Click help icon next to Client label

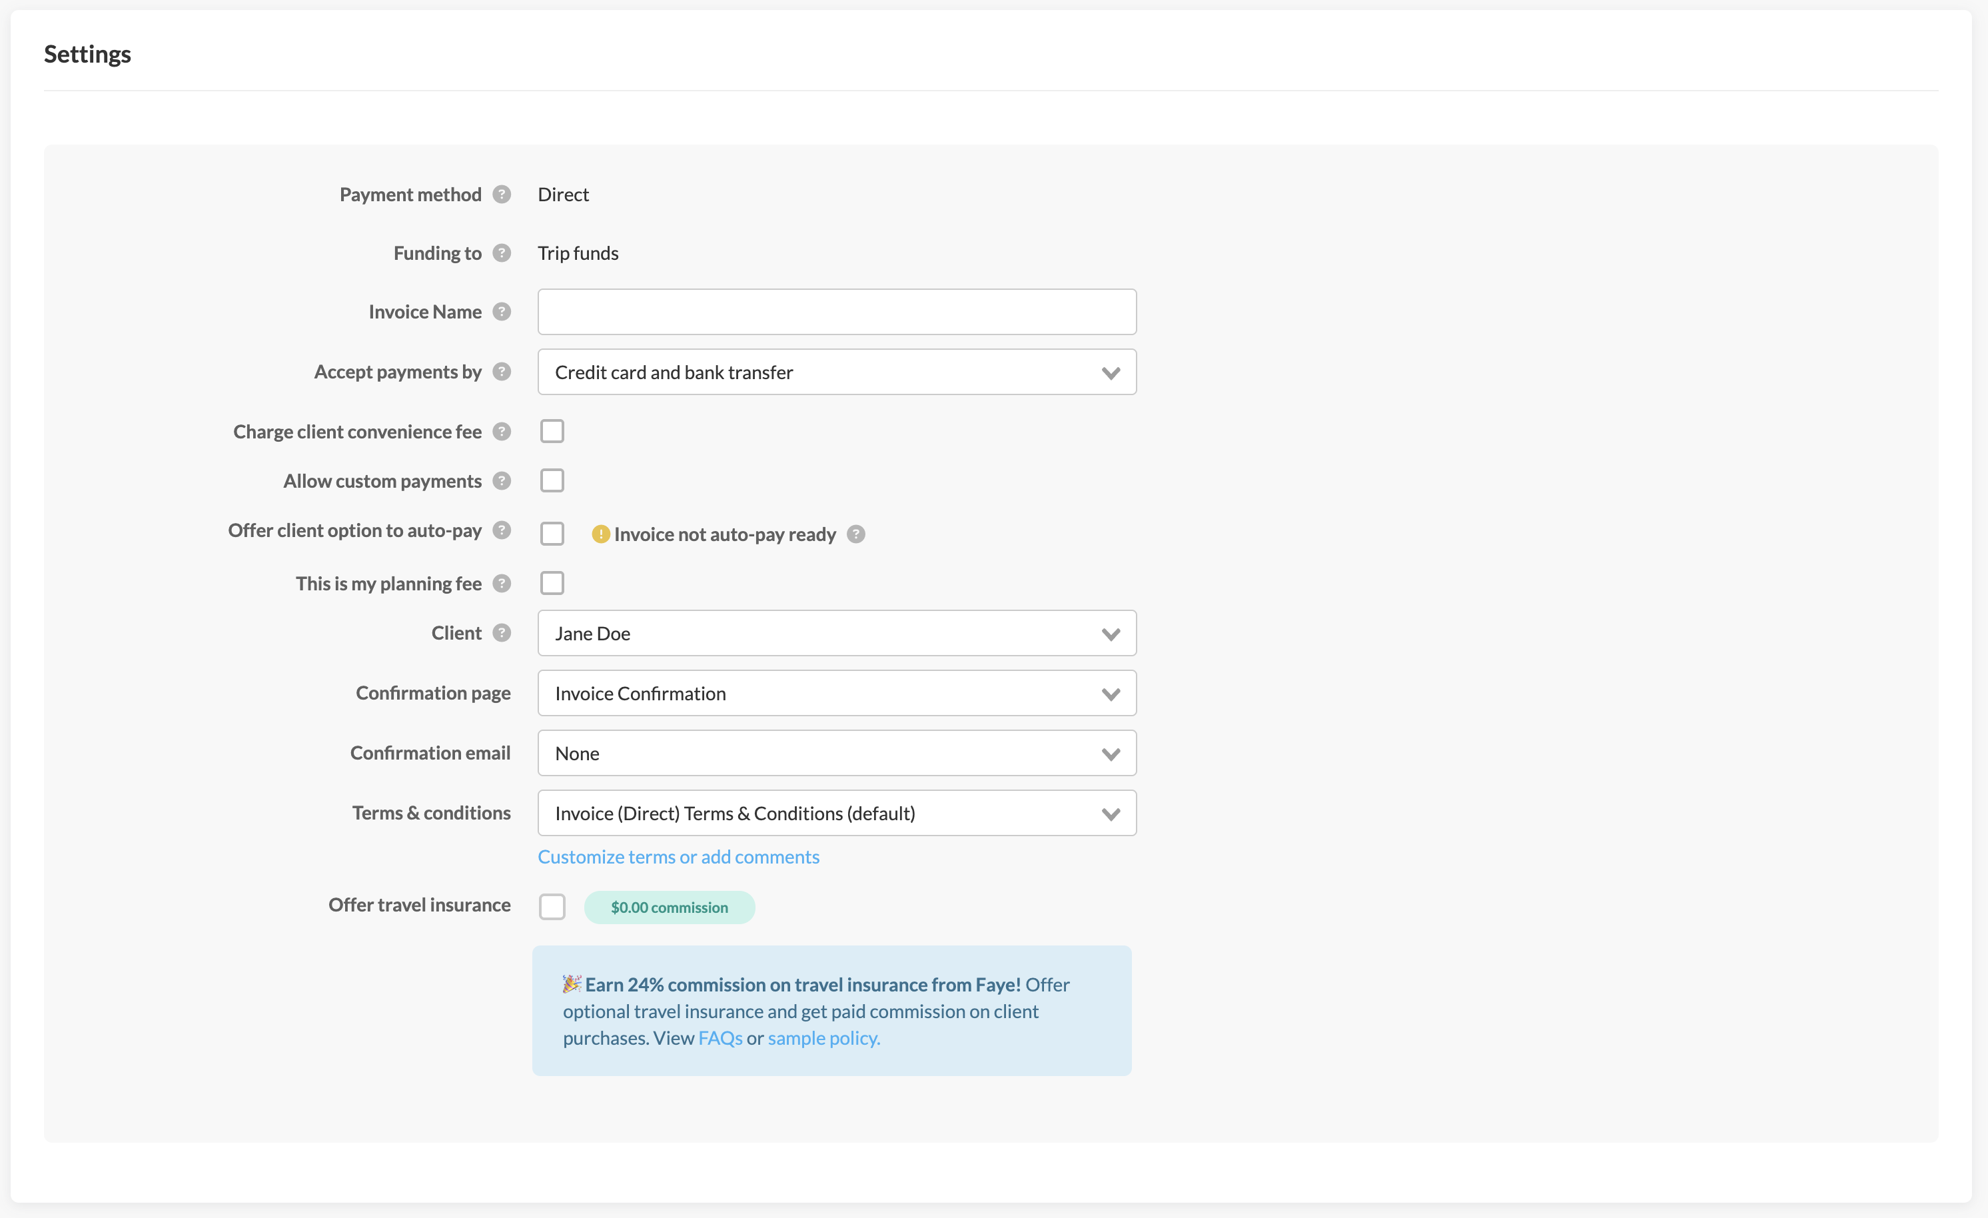tap(502, 633)
